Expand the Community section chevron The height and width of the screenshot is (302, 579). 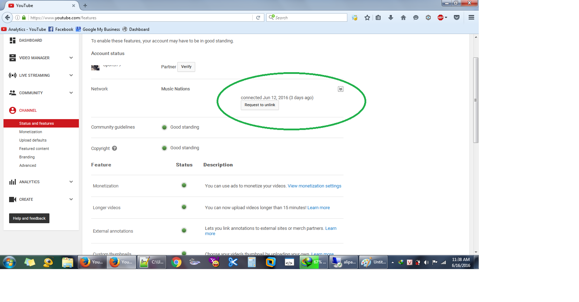71,93
